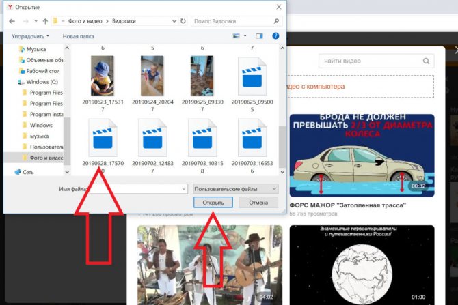Select video file icon 20190628_17570
This screenshot has width=458, height=305.
point(103,138)
